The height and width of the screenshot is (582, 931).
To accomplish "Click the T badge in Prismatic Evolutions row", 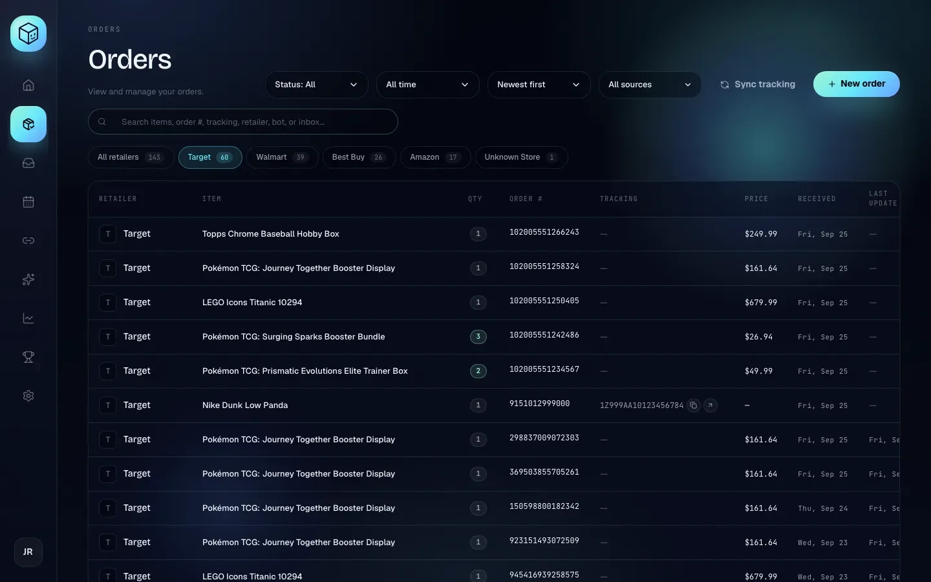I will (x=108, y=371).
